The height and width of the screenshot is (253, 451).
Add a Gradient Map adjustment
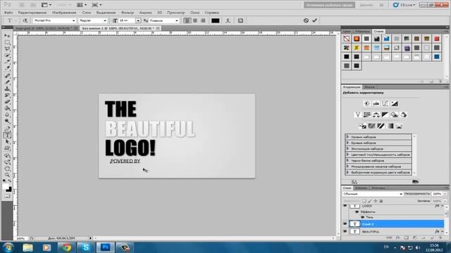click(x=390, y=126)
